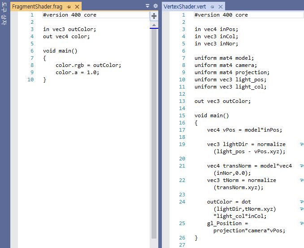Screen dimensions: 304x248
Task: Click '#version 400 core' in FragmentShader.frag
Action: pyautogui.click(x=69, y=15)
